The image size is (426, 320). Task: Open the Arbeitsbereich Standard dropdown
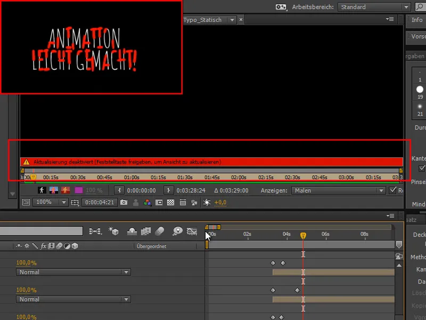pyautogui.click(x=374, y=7)
